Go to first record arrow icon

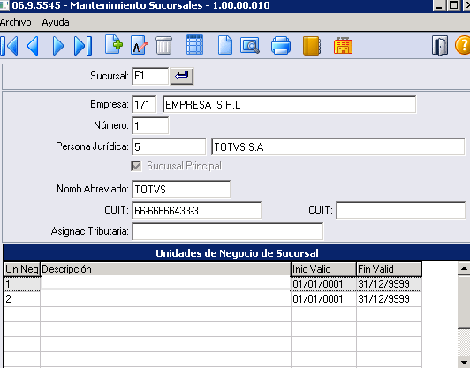(9, 46)
